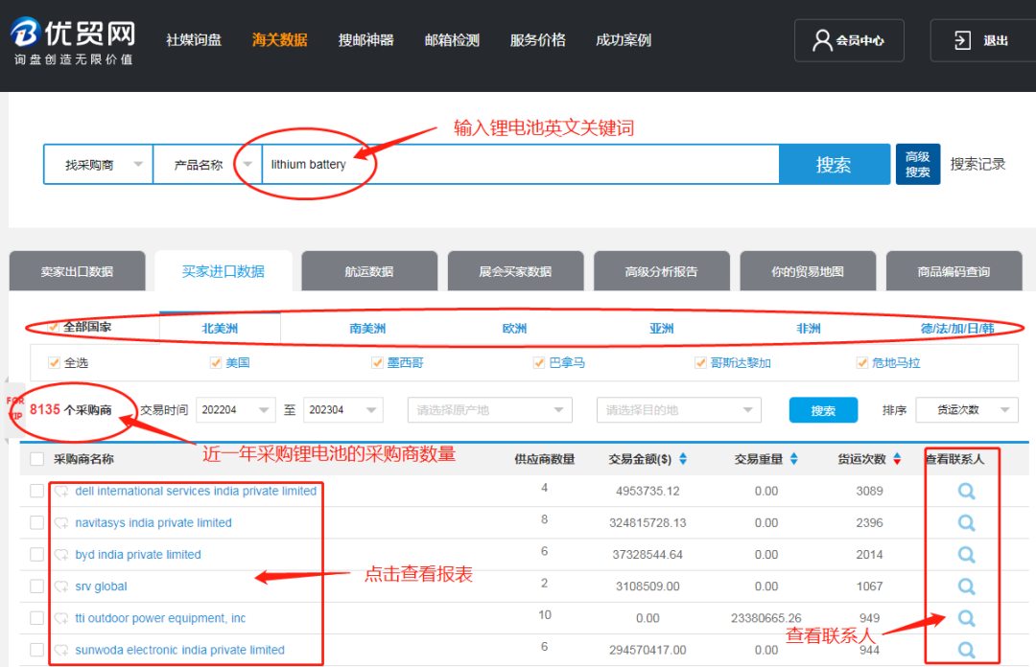This screenshot has height=667, width=1036.
Task: Open the 航运数据 tab
Action: point(368,271)
